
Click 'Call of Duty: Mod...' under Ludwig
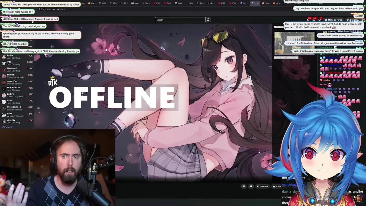[x=16, y=97]
